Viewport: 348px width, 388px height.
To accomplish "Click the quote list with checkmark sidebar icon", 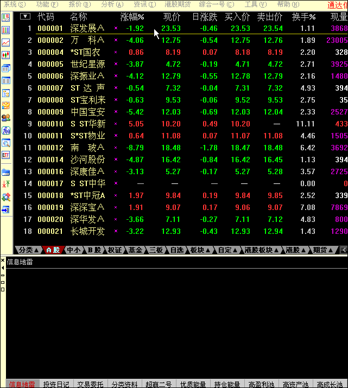I will pos(5,17).
